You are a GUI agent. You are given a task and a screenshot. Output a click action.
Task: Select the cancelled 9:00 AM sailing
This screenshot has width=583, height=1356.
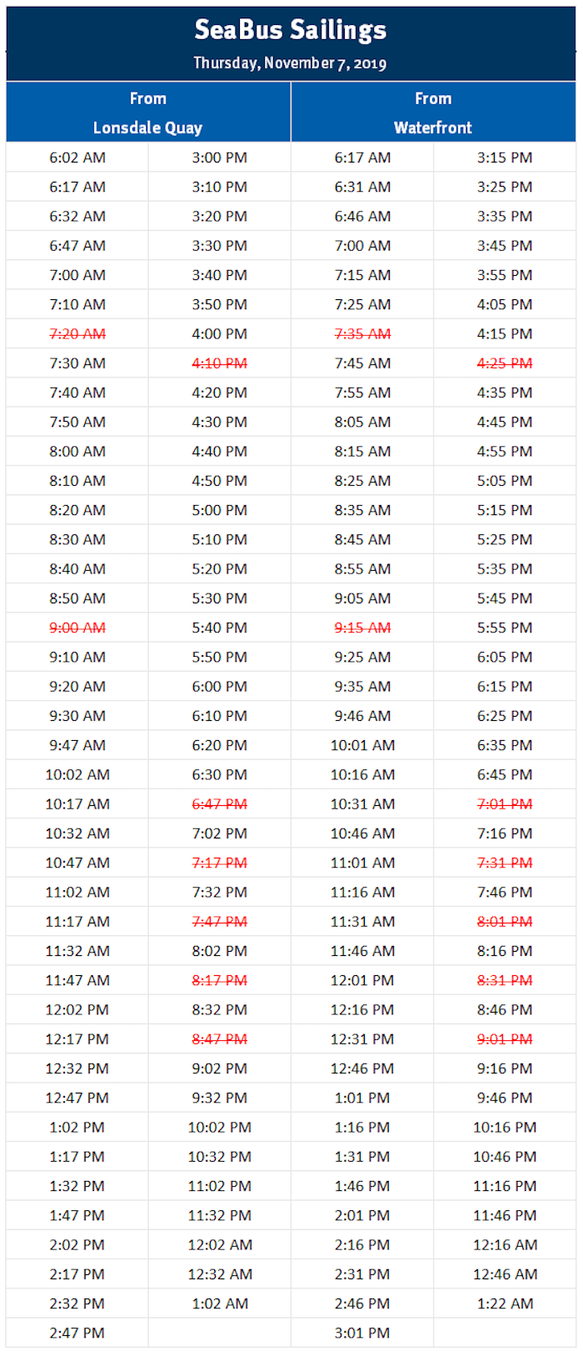[x=77, y=628]
